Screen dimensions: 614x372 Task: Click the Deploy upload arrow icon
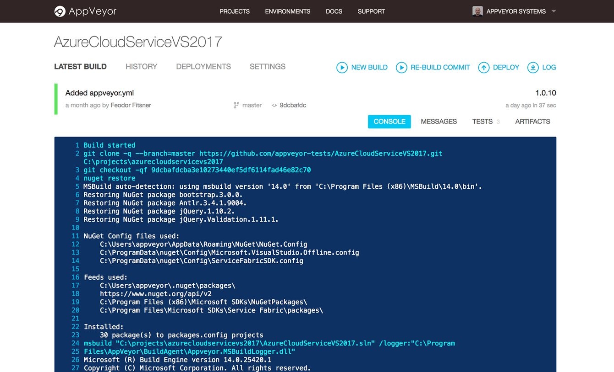[x=484, y=68]
